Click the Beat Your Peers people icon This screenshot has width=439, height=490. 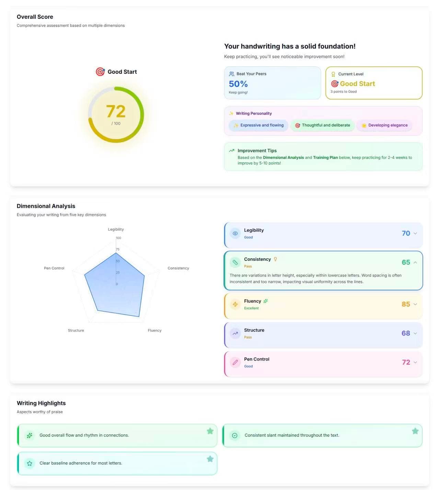pos(232,74)
